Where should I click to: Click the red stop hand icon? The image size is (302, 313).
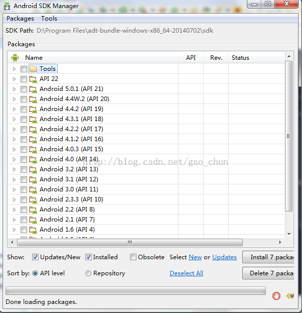(x=276, y=295)
